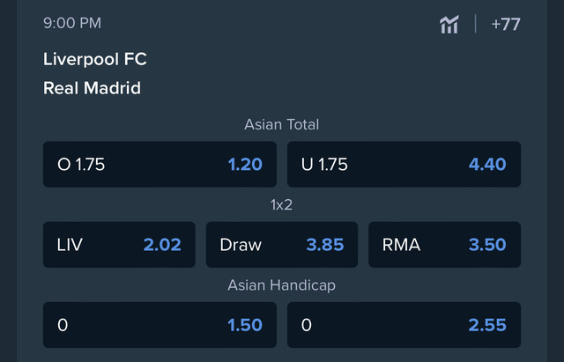Select Asian Handicap 0 at 2.55
Viewport: 564px width, 362px height.
[x=404, y=325]
